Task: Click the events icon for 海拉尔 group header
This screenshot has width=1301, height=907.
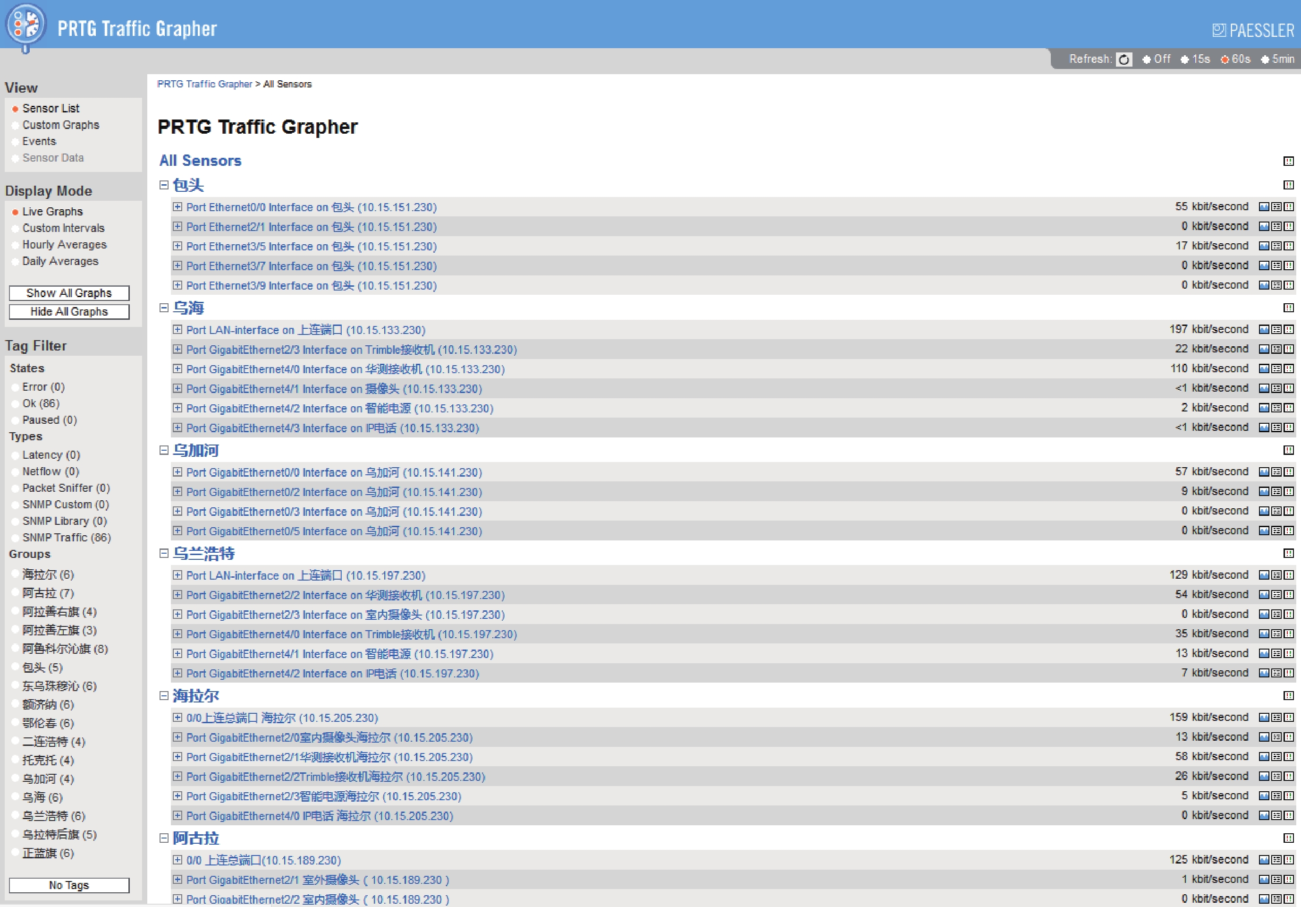Action: click(1289, 695)
